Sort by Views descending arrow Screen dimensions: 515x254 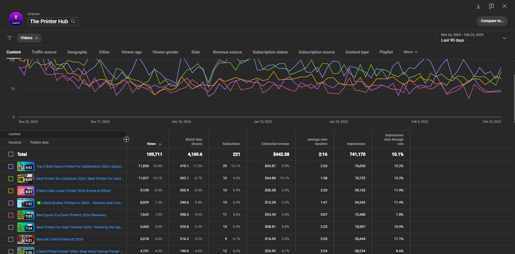pyautogui.click(x=160, y=144)
